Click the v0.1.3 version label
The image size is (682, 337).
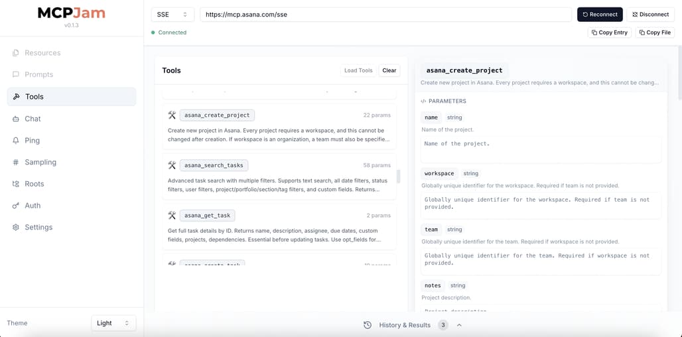72,25
